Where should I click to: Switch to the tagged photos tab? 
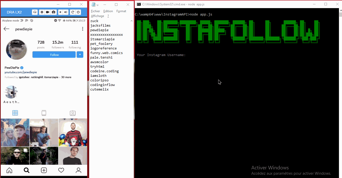tap(73, 113)
